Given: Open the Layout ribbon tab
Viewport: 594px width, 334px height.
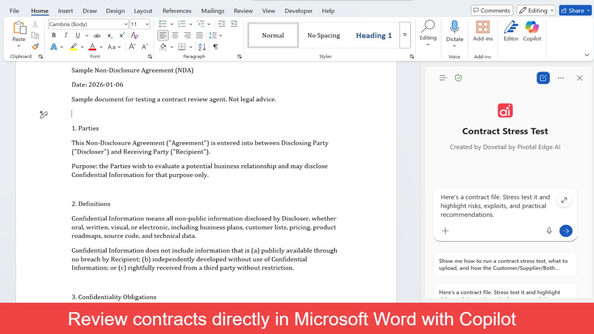Looking at the screenshot, I should [143, 11].
